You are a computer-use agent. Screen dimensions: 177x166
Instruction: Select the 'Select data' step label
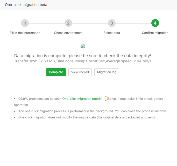click(112, 33)
